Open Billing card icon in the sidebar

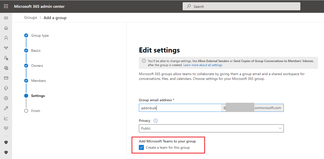tap(6, 78)
